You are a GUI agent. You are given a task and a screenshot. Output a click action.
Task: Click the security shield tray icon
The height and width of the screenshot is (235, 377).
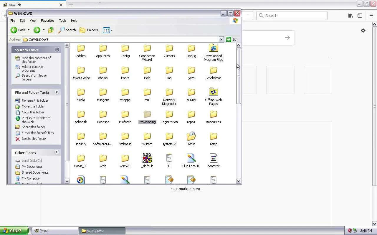coord(350,231)
